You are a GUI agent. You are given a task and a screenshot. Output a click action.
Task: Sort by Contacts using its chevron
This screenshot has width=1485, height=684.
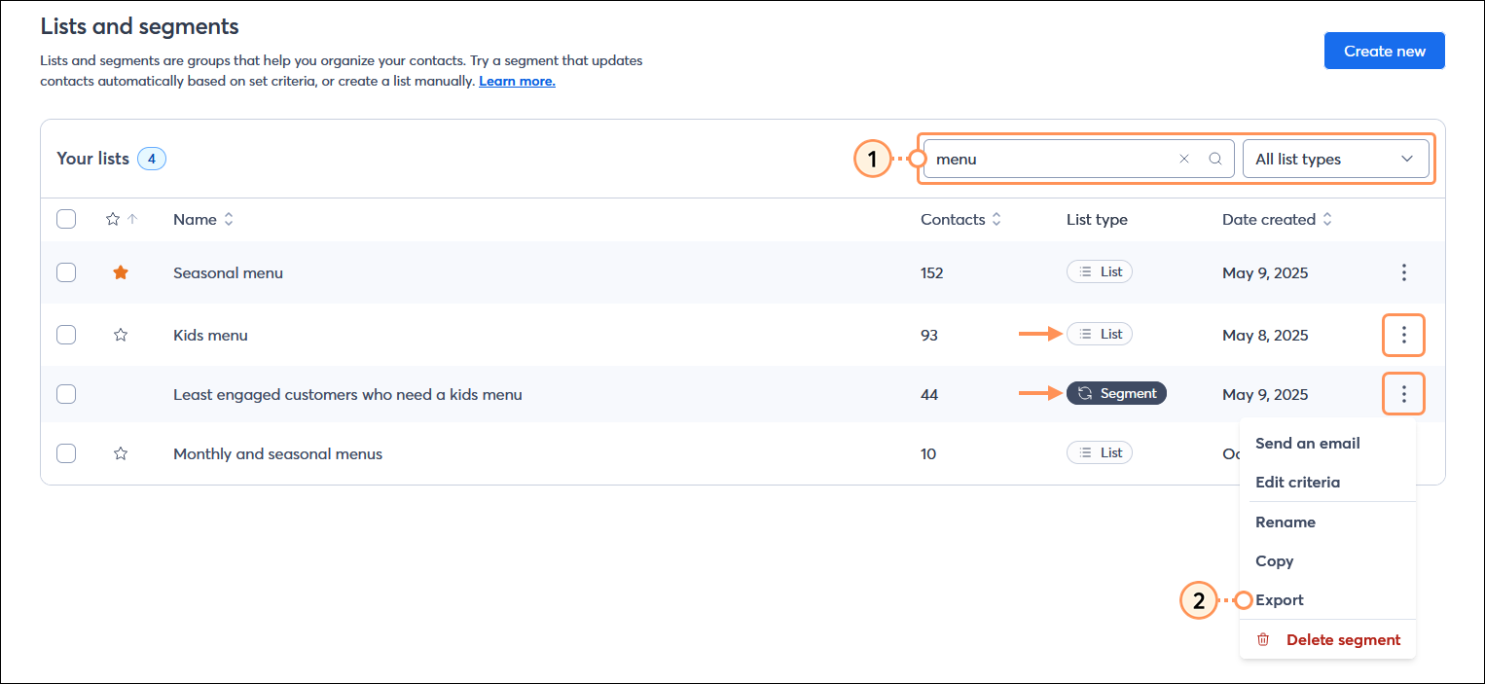tap(996, 219)
